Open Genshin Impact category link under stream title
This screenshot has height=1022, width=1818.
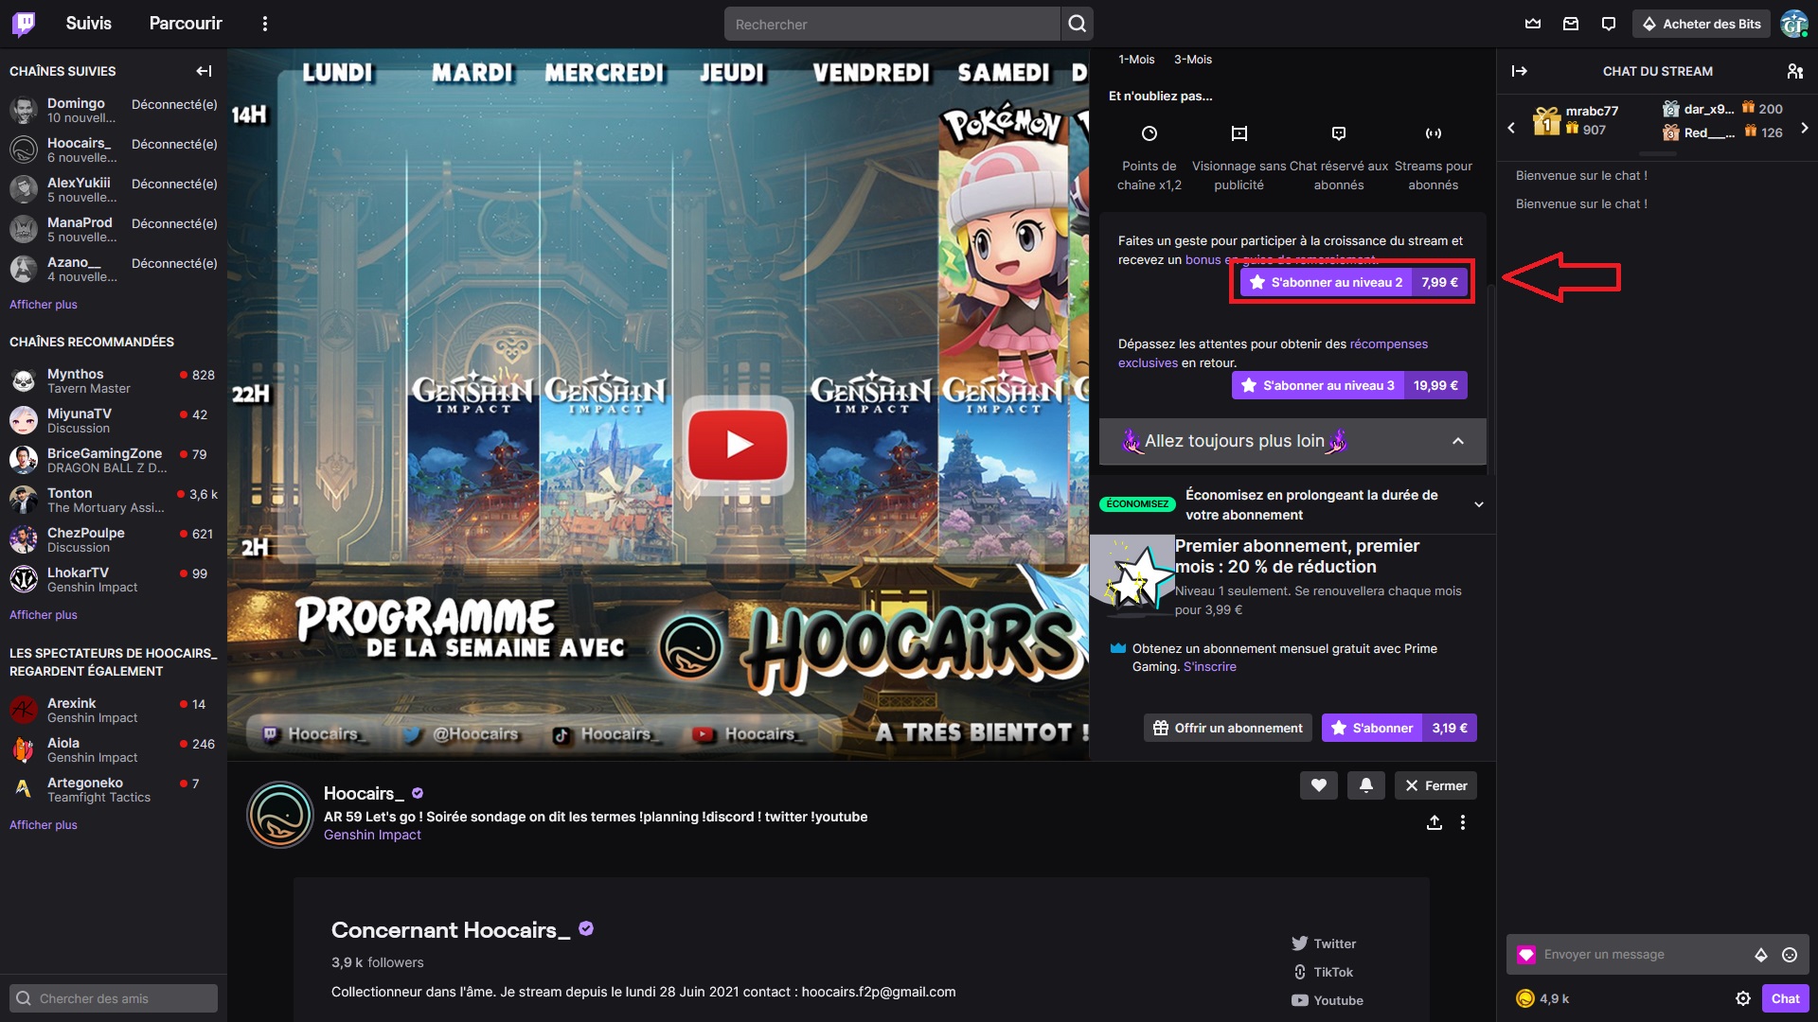(x=372, y=835)
